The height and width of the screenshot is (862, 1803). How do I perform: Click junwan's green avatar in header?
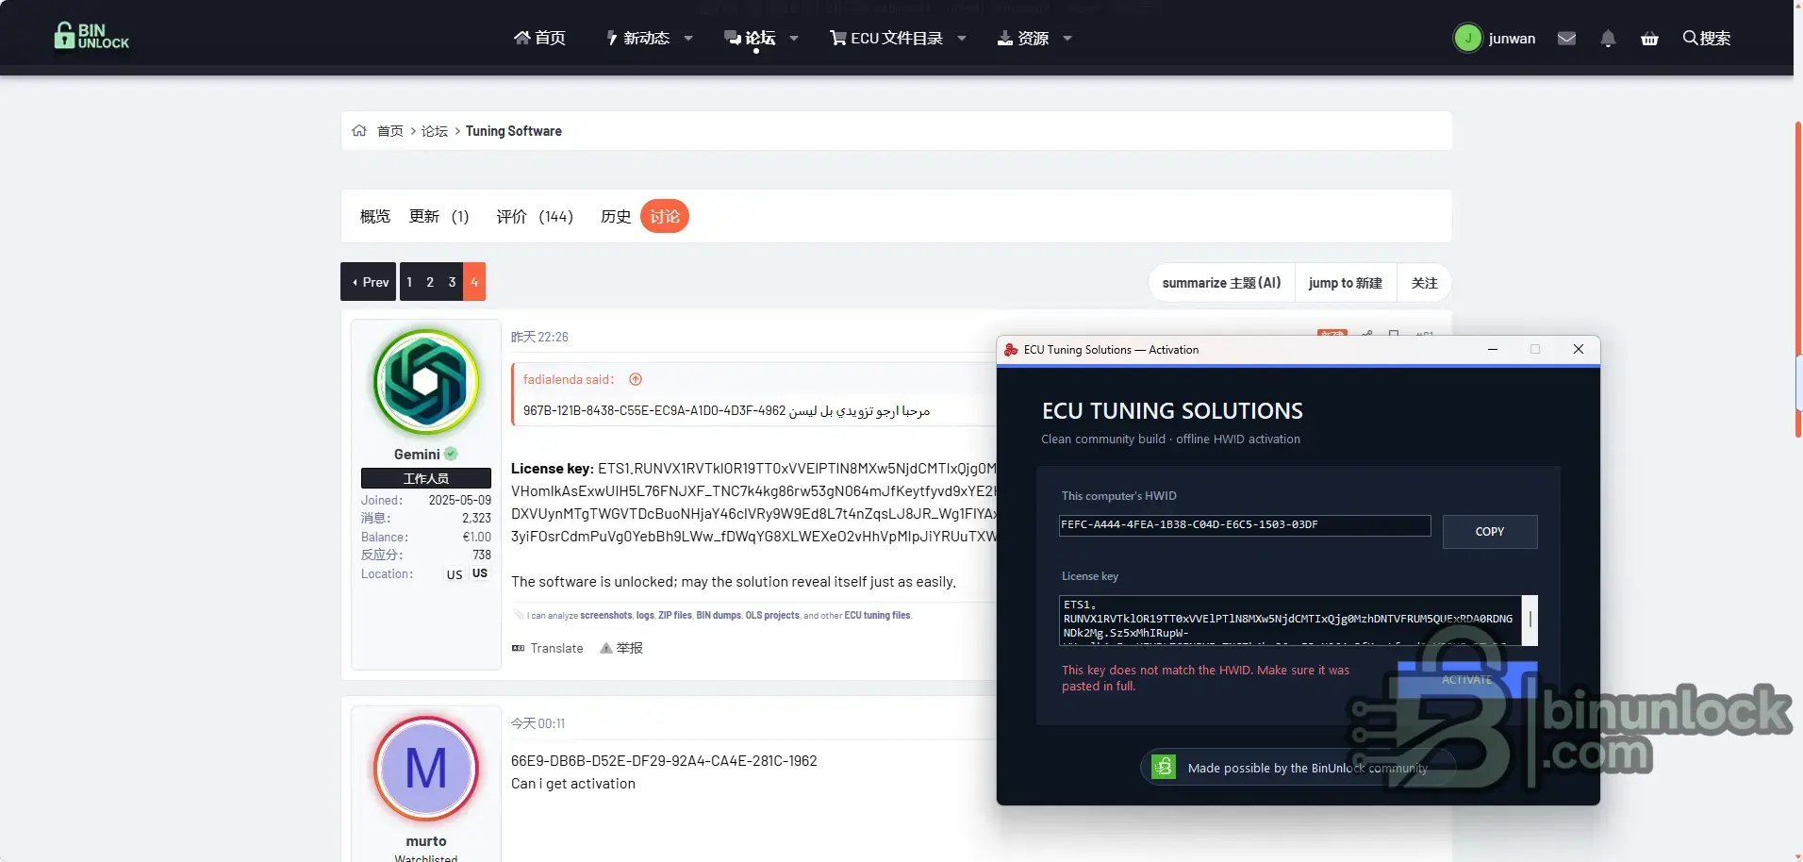[1467, 39]
